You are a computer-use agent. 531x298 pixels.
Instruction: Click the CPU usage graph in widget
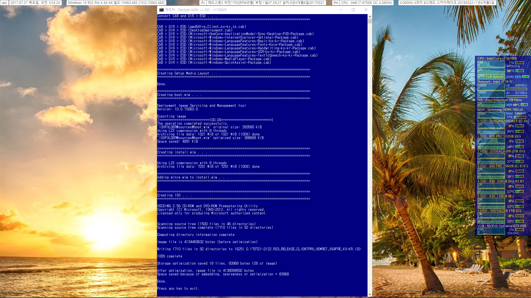(491, 64)
